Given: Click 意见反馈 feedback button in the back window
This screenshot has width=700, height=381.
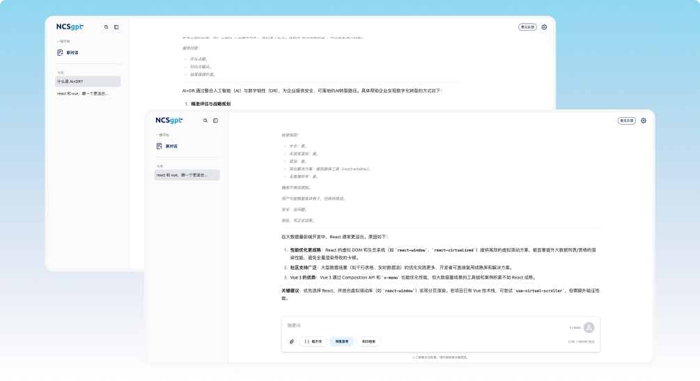Looking at the screenshot, I should tap(527, 27).
